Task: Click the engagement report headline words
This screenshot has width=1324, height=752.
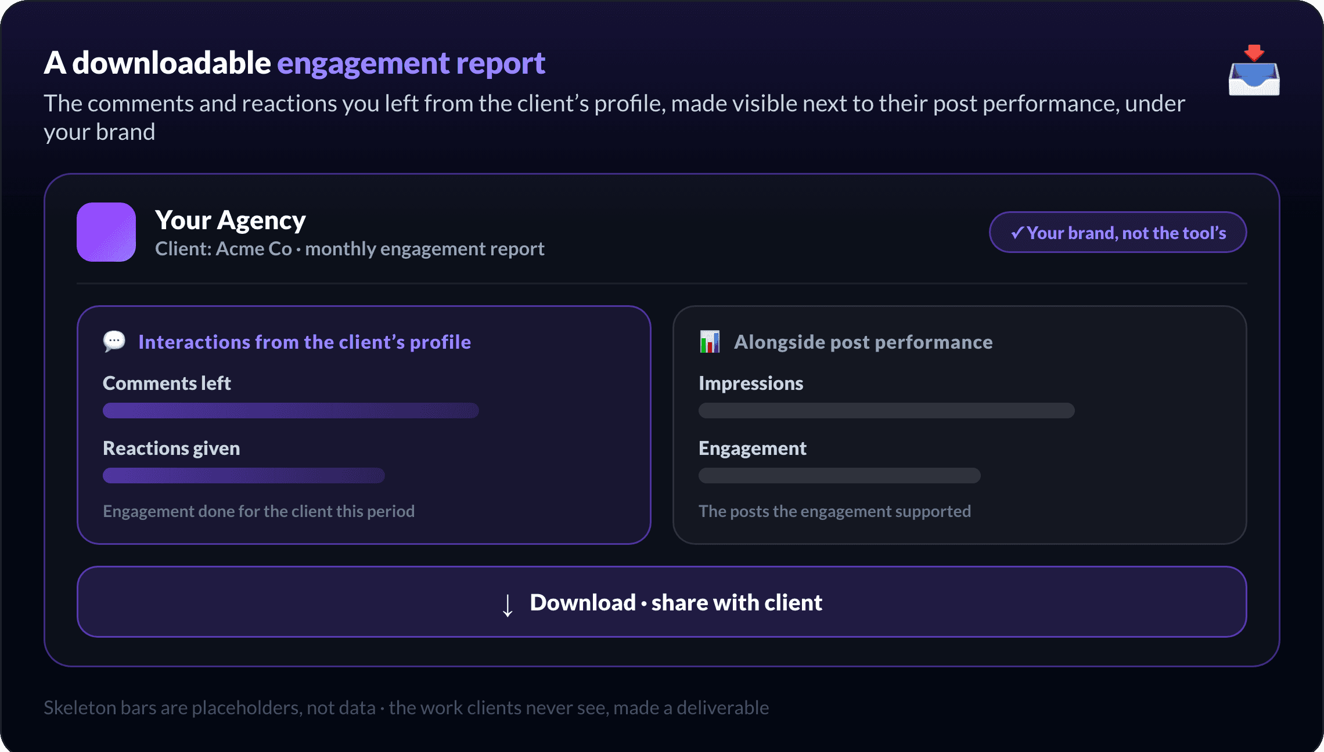Action: [x=411, y=63]
